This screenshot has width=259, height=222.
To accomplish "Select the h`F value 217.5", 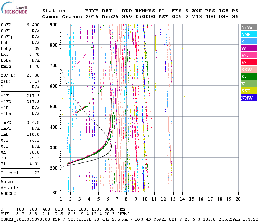I will coord(33,96).
